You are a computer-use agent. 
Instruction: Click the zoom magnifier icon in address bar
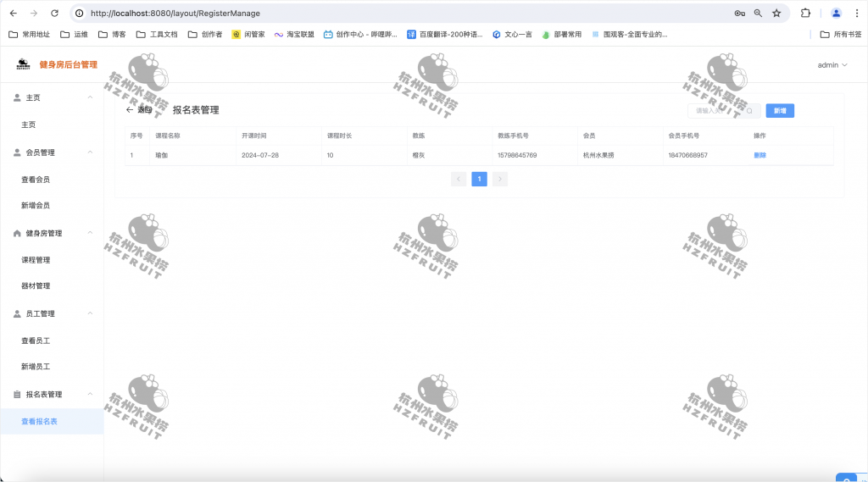pos(758,14)
